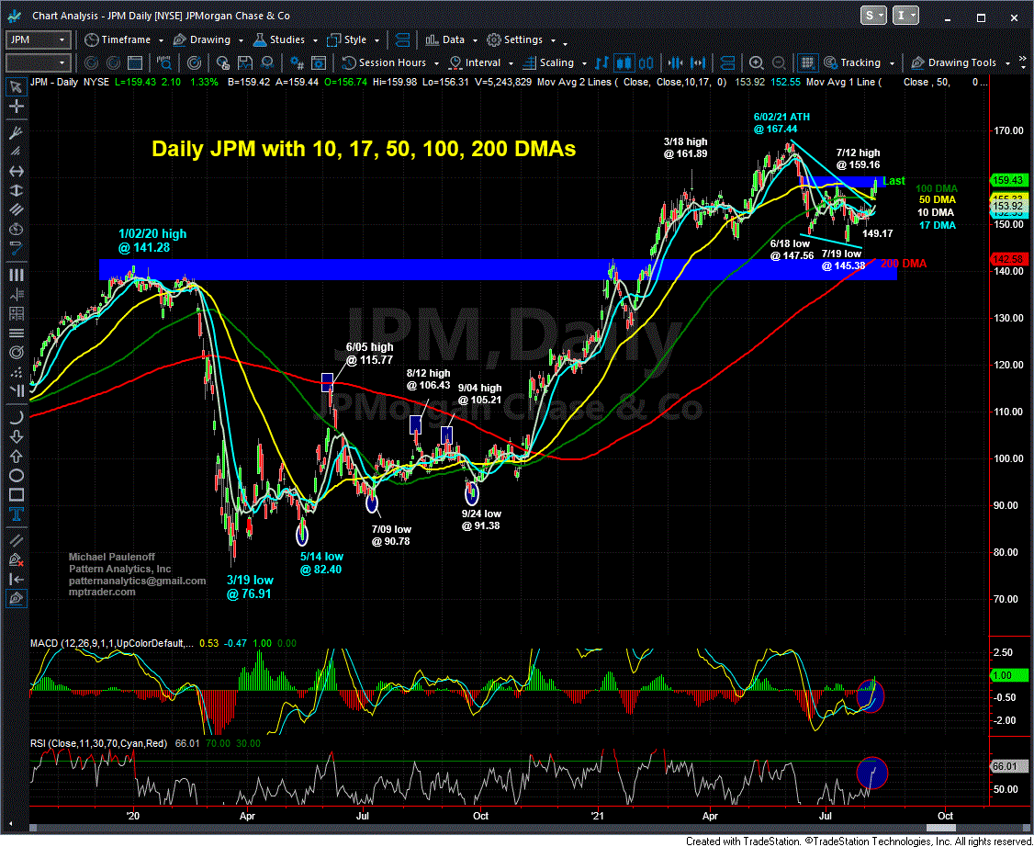Click the gear with hash settings icon
This screenshot has width=1034, height=847.
[x=298, y=62]
